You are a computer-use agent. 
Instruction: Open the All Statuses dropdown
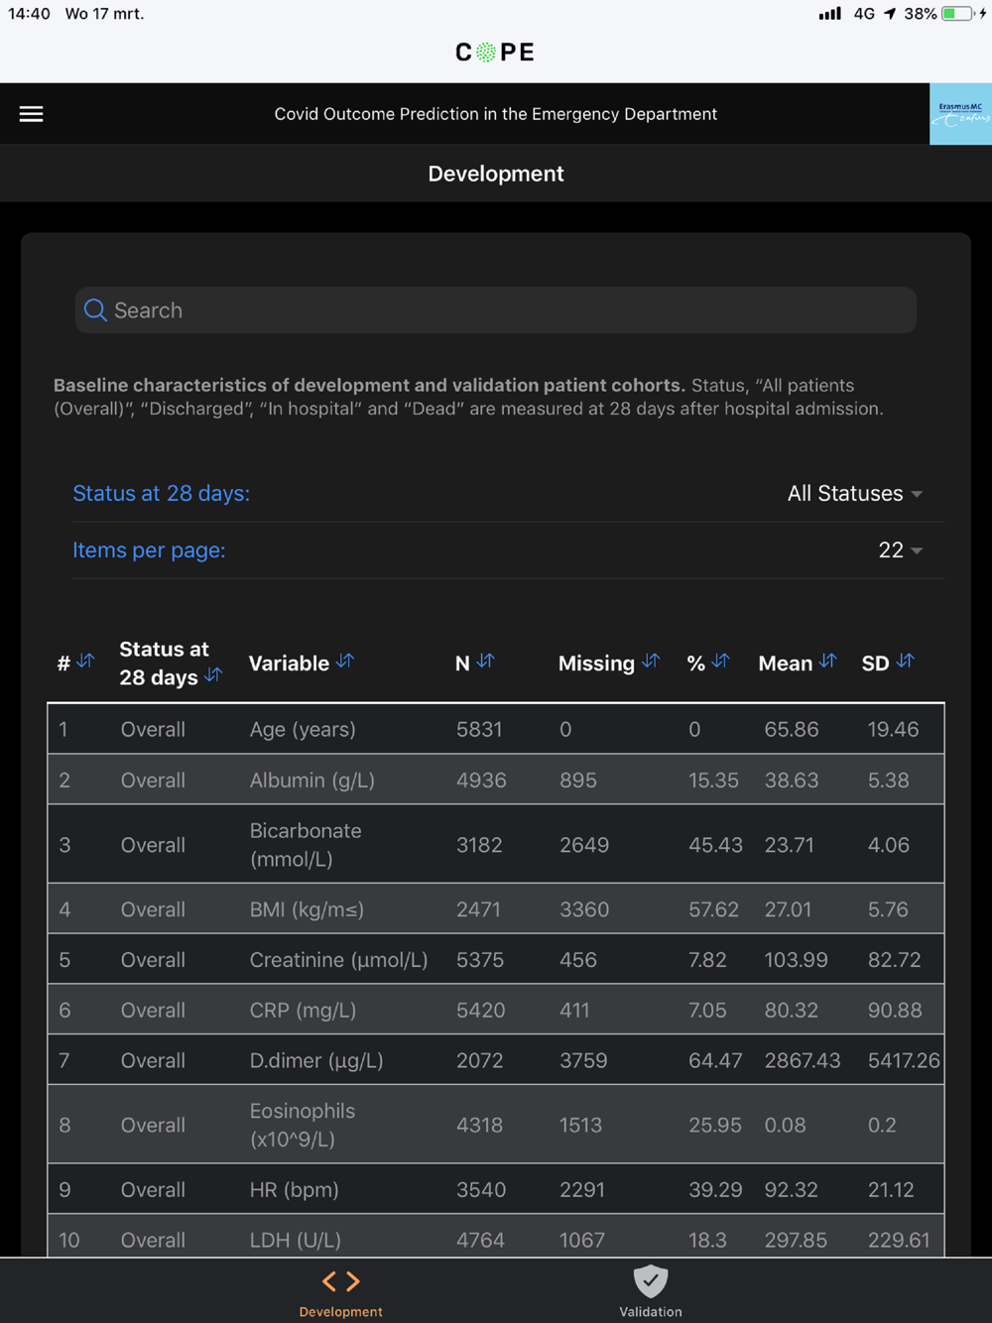tap(855, 494)
